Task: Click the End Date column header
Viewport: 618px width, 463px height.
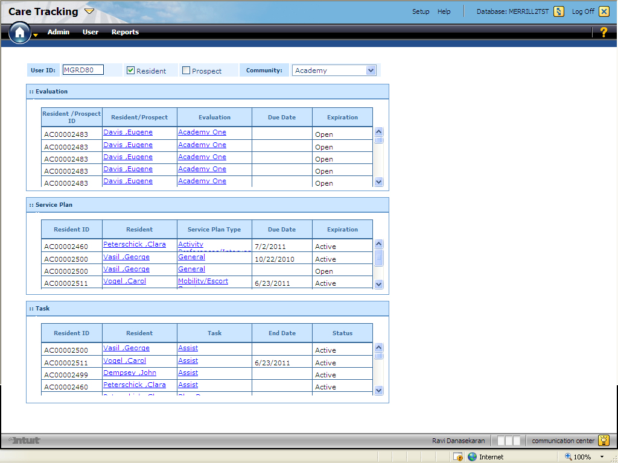Action: point(282,333)
